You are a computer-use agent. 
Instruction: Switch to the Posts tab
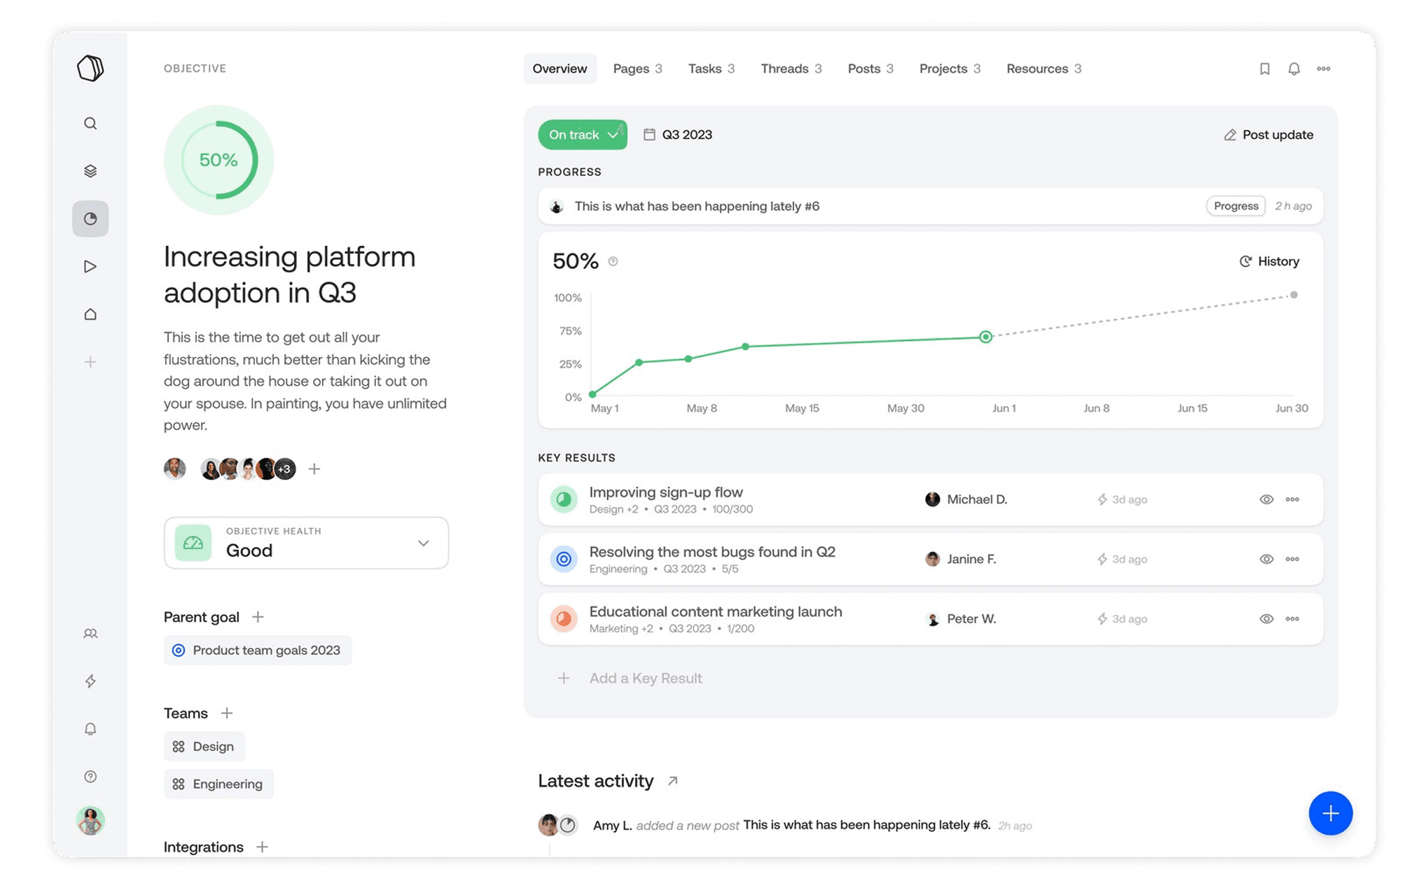tap(870, 69)
